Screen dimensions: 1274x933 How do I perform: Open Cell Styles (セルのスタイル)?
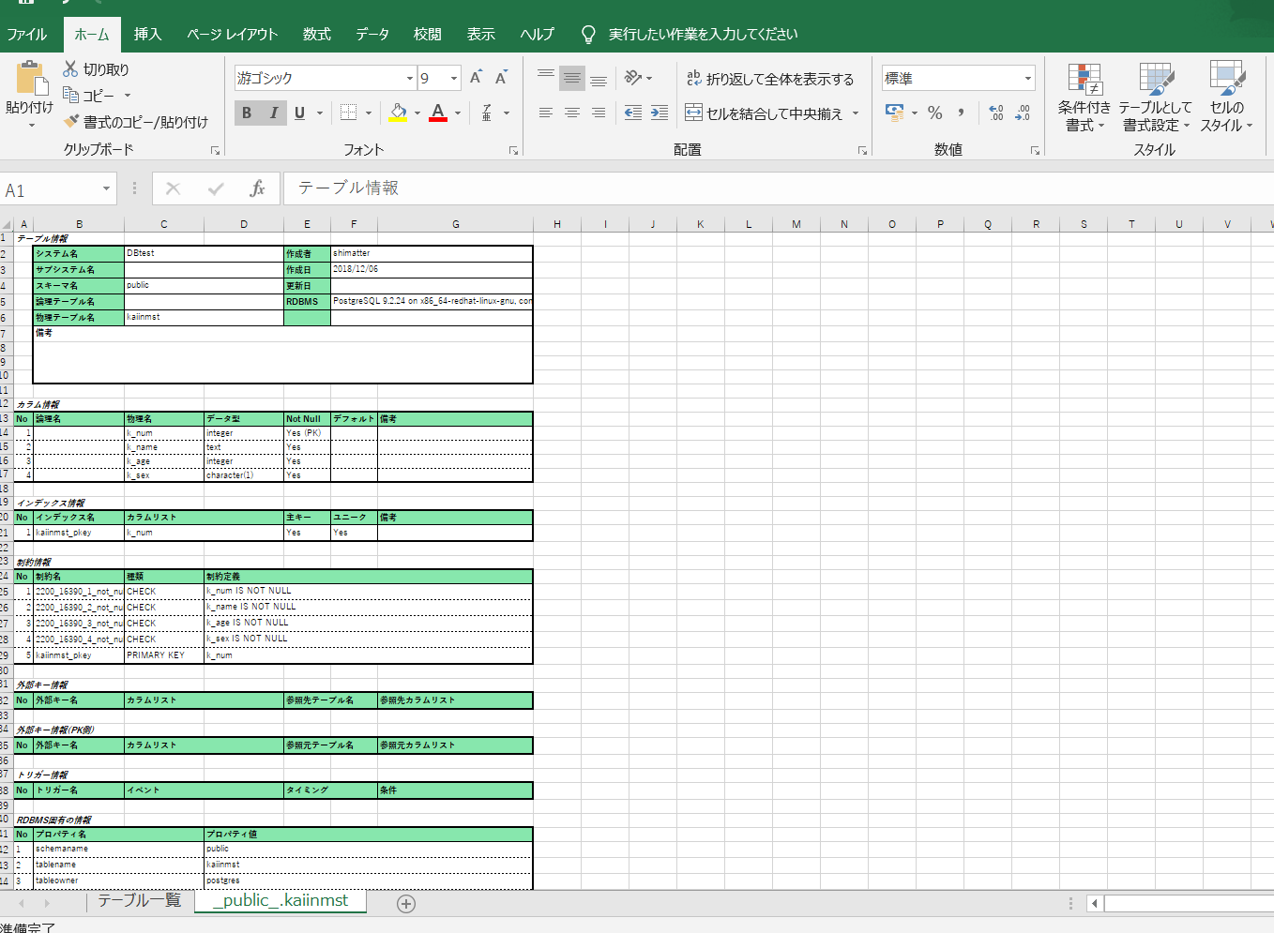1226,98
